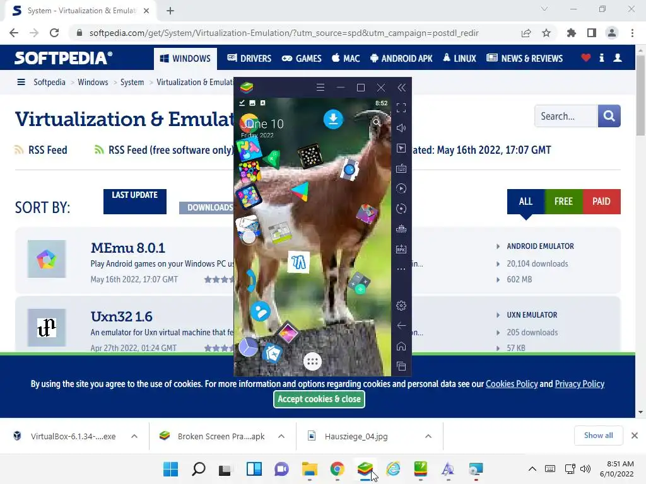Viewport: 646px width, 484px height.
Task: Tap the blue contacts icon on Android screen
Action: point(261,311)
